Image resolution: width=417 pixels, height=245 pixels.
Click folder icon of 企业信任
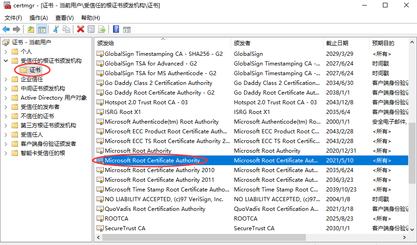[15, 79]
